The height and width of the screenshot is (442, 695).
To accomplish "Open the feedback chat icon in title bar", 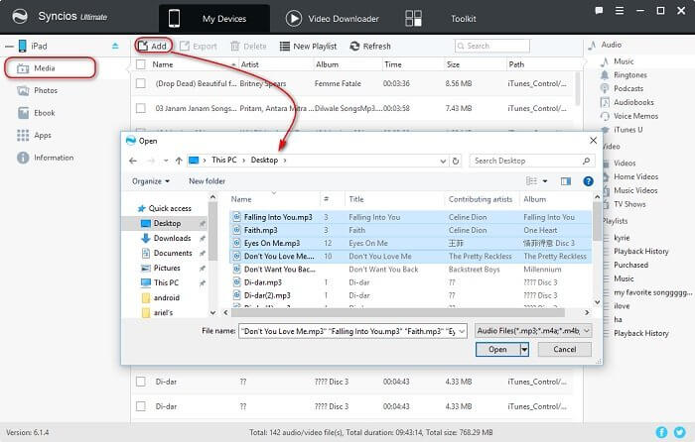I will pyautogui.click(x=599, y=11).
